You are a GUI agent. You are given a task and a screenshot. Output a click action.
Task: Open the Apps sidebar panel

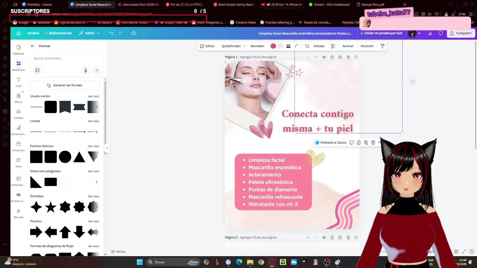pyautogui.click(x=18, y=162)
